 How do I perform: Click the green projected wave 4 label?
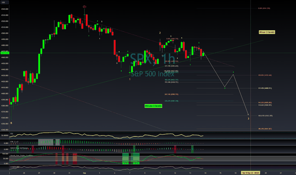pyautogui.click(x=233, y=72)
